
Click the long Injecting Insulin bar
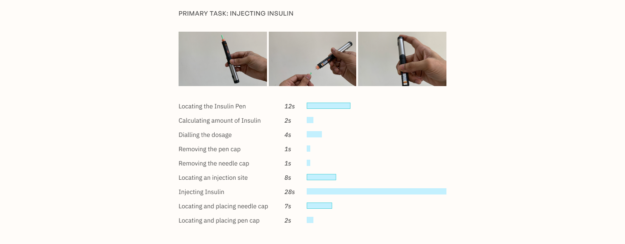[x=376, y=191]
